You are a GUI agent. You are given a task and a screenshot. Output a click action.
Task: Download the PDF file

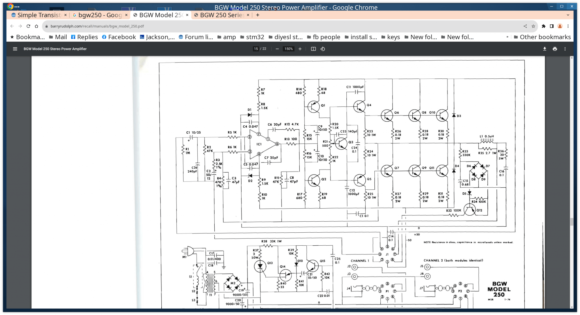pyautogui.click(x=545, y=49)
